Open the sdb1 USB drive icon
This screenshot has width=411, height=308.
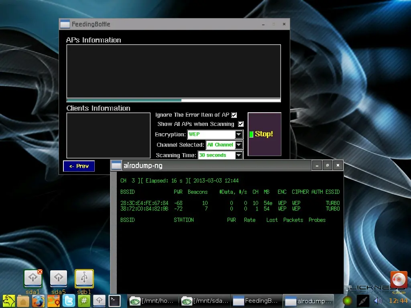click(84, 278)
